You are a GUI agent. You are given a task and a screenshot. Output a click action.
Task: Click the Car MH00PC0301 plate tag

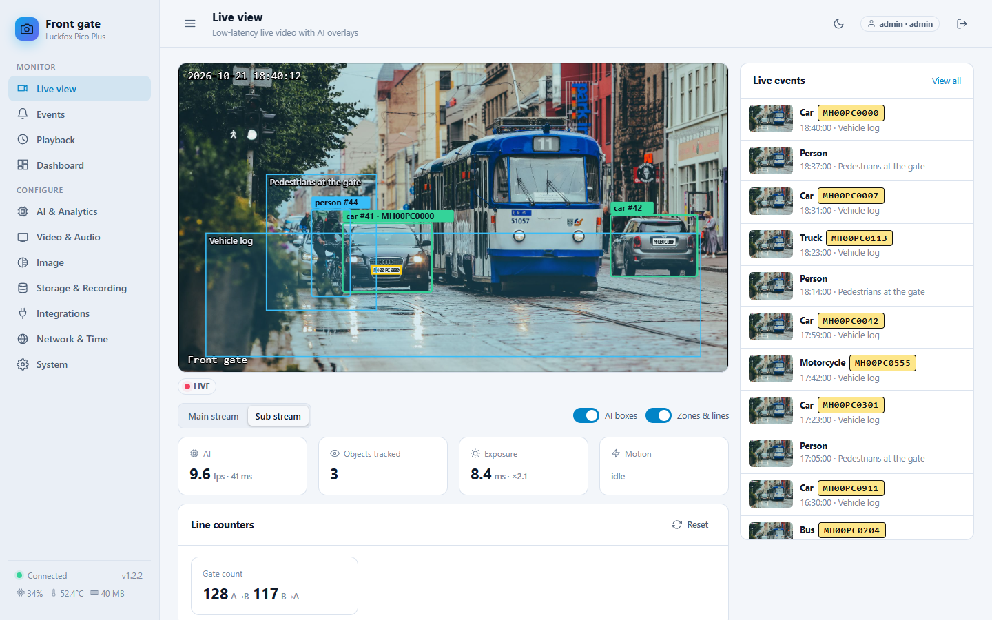point(851,405)
